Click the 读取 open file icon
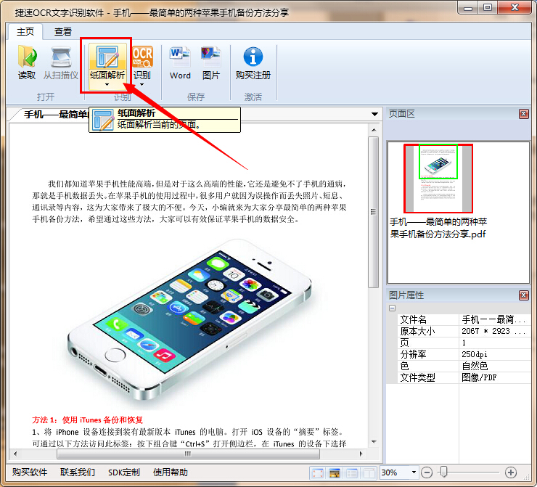Viewport: 537px width, 487px height. click(27, 57)
